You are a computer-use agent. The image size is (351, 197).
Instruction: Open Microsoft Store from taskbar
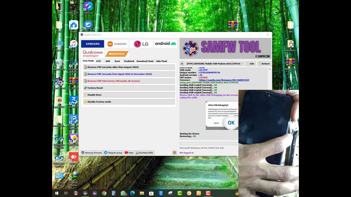pos(151,193)
